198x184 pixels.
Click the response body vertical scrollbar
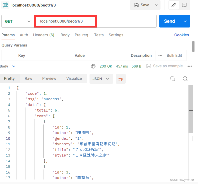click(x=191, y=109)
